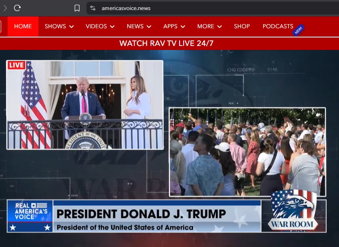Viewport: 339px width, 247px height.
Task: Click the red LIVE badge
Action: [17, 65]
